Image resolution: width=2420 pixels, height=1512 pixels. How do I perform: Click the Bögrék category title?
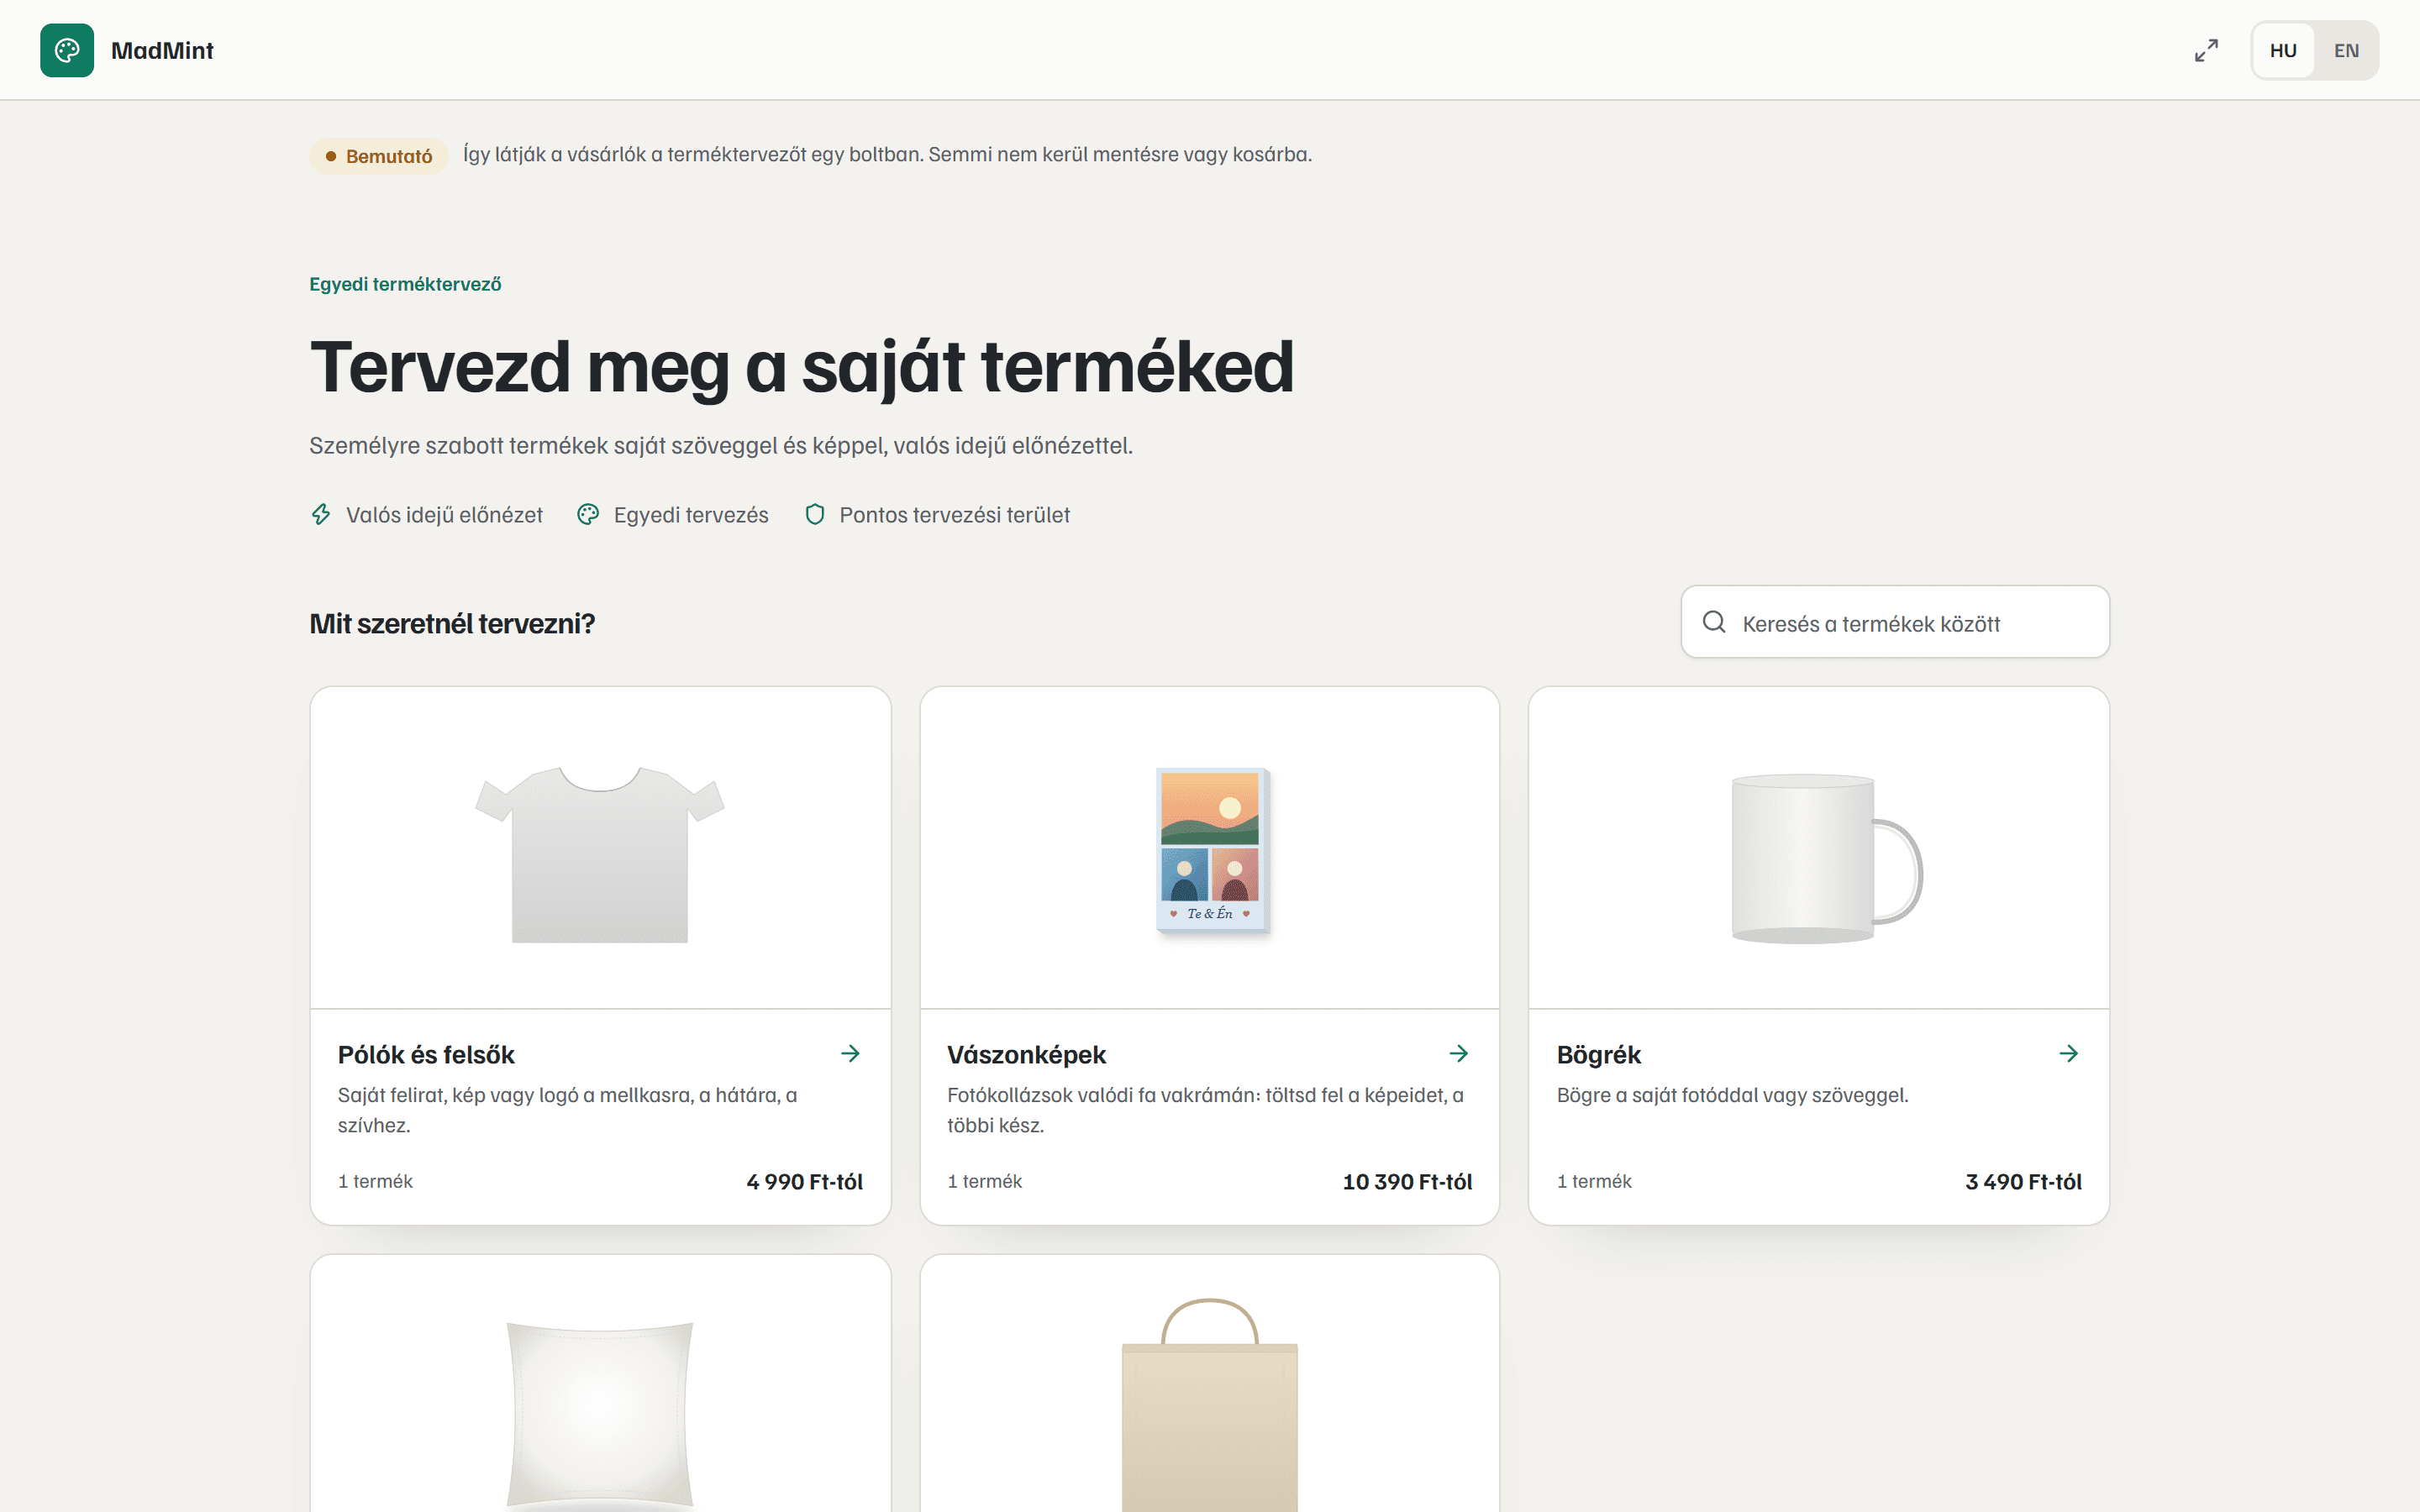(1598, 1054)
